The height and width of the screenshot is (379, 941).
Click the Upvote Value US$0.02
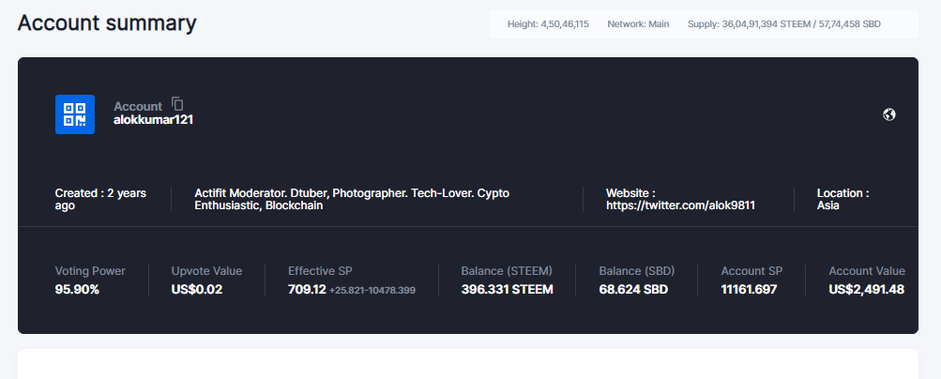[x=197, y=289]
